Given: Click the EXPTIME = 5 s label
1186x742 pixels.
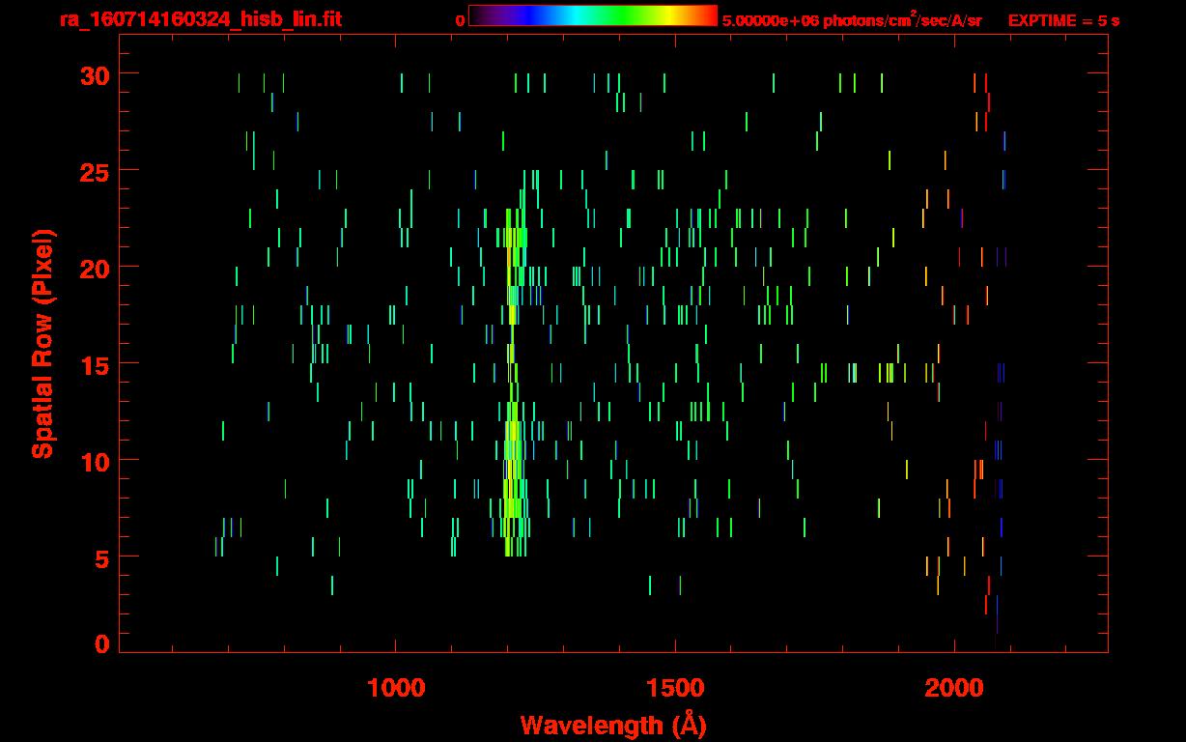Looking at the screenshot, I should [1063, 20].
